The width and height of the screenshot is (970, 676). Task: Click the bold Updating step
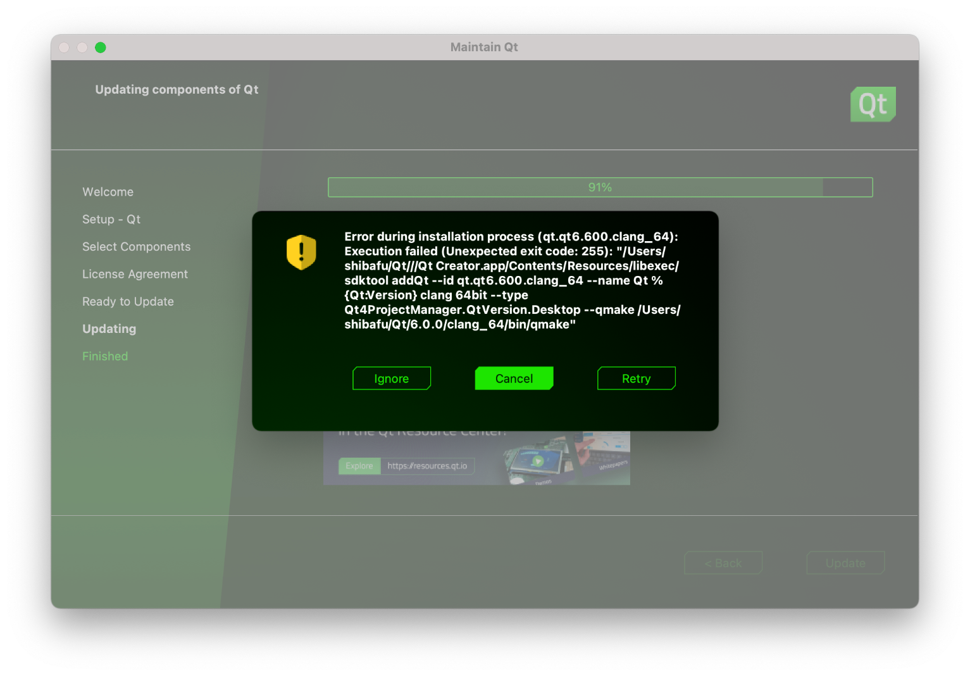click(109, 329)
